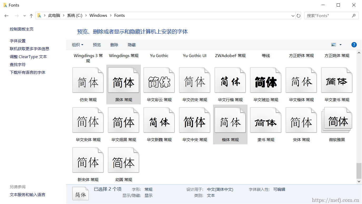Select the 幼圆 常规 font icon
The image size is (362, 204).
pyautogui.click(x=123, y=160)
